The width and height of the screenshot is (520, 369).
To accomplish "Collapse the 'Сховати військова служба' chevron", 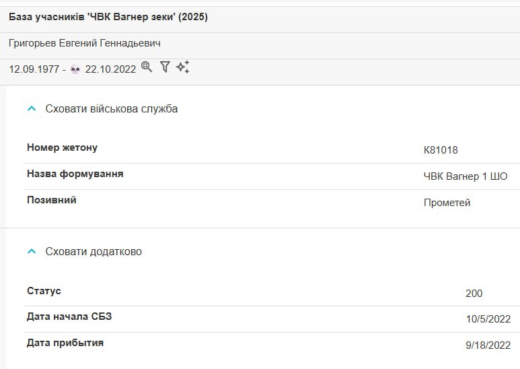I will click(32, 108).
